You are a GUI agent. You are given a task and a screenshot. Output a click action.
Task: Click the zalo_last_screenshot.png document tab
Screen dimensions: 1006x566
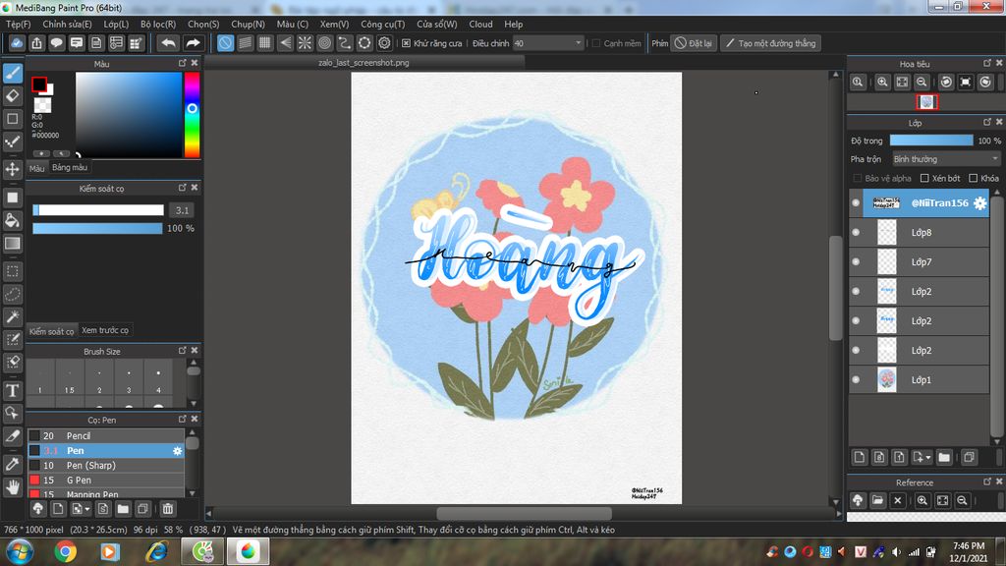(x=363, y=62)
